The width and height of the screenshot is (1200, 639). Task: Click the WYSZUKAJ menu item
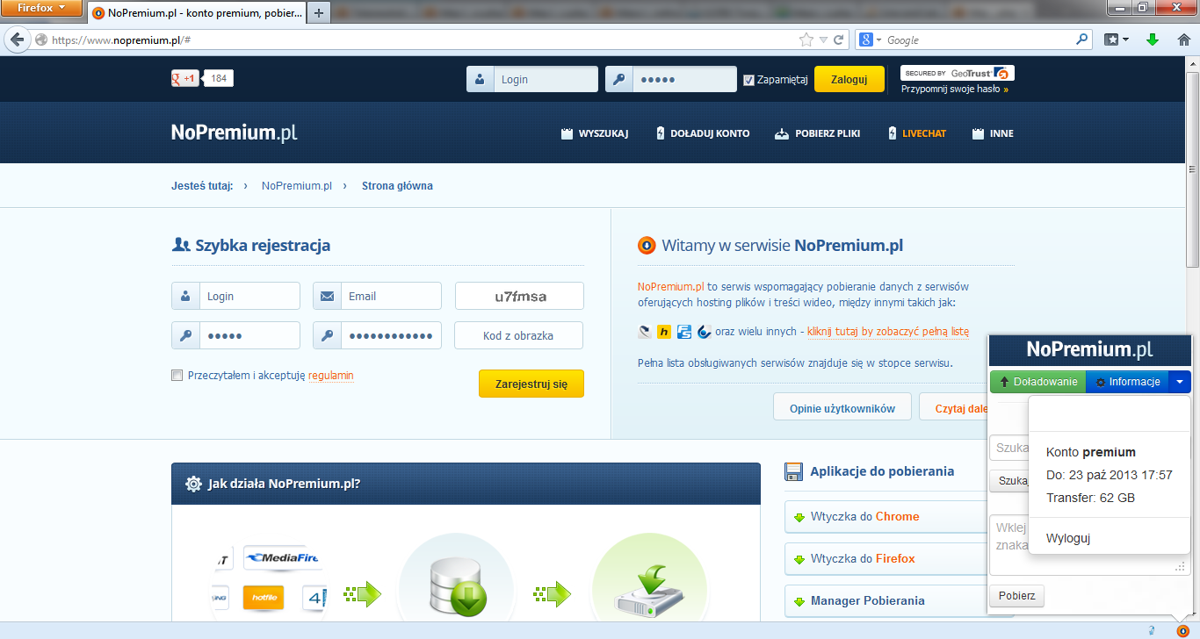coord(595,133)
